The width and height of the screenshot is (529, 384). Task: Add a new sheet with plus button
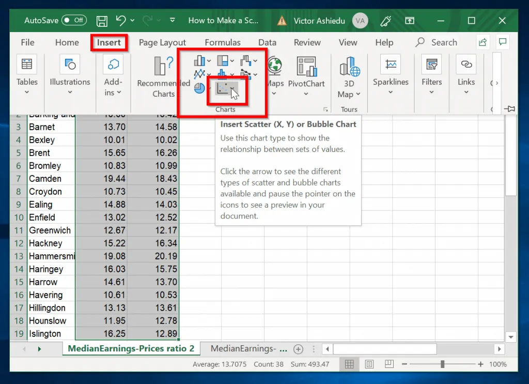pos(298,349)
